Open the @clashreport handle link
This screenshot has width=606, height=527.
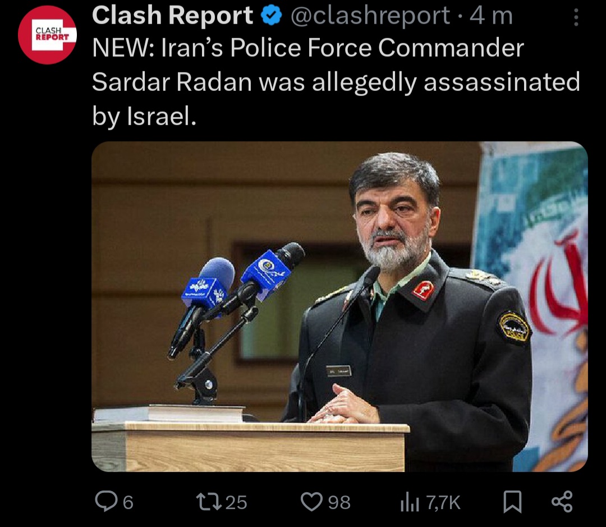click(x=370, y=16)
